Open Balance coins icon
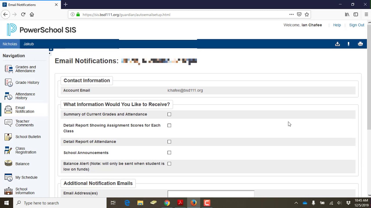 pyautogui.click(x=9, y=164)
